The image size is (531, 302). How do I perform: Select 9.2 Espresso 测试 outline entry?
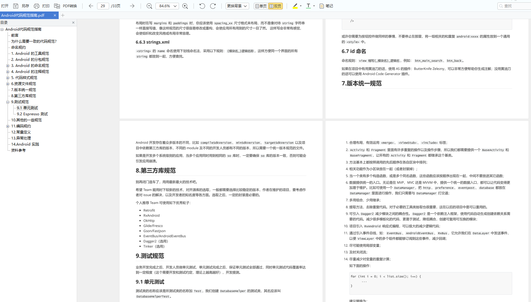(x=32, y=114)
